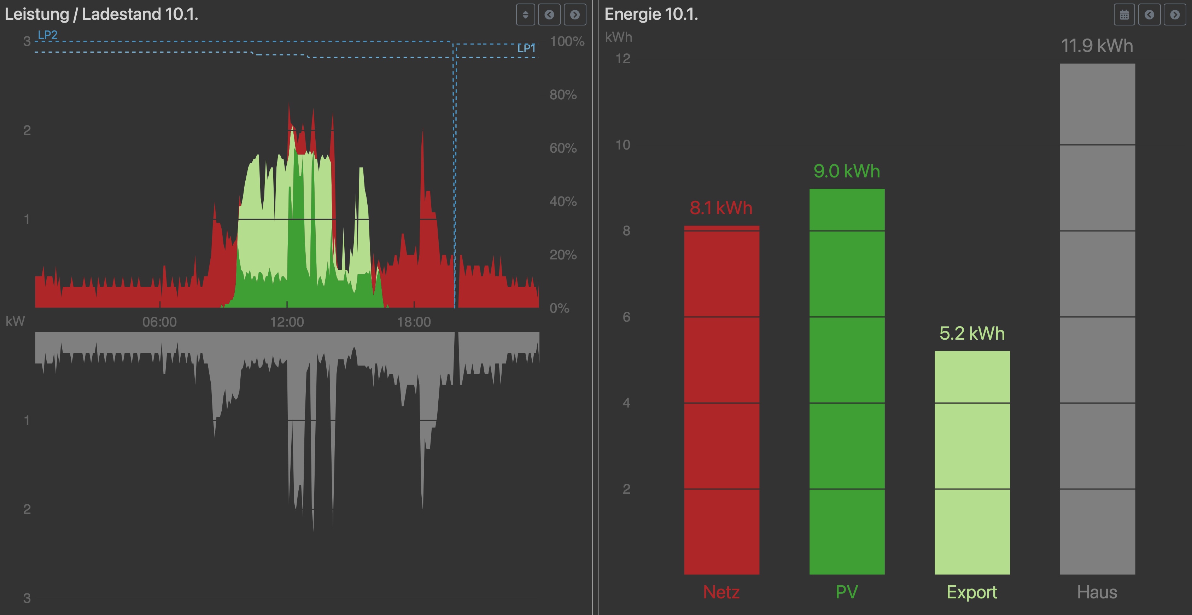Click the 18:00 time axis marker
Image resolution: width=1192 pixels, height=615 pixels.
tap(414, 322)
